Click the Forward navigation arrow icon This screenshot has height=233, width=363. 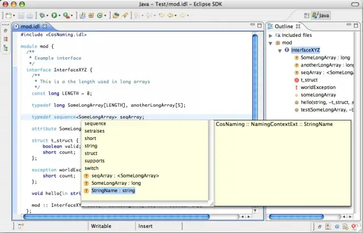click(x=183, y=15)
